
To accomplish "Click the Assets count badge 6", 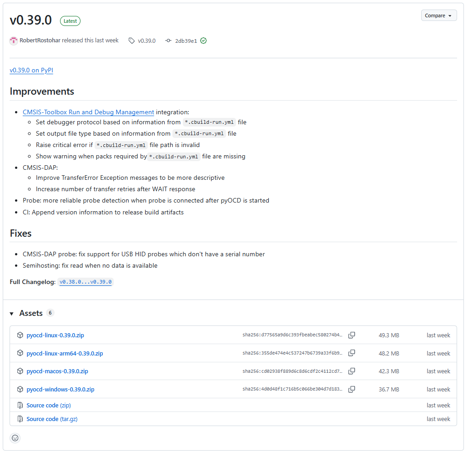I will (x=50, y=313).
